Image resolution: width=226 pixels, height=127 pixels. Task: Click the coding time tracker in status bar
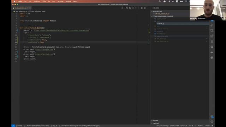(79, 126)
